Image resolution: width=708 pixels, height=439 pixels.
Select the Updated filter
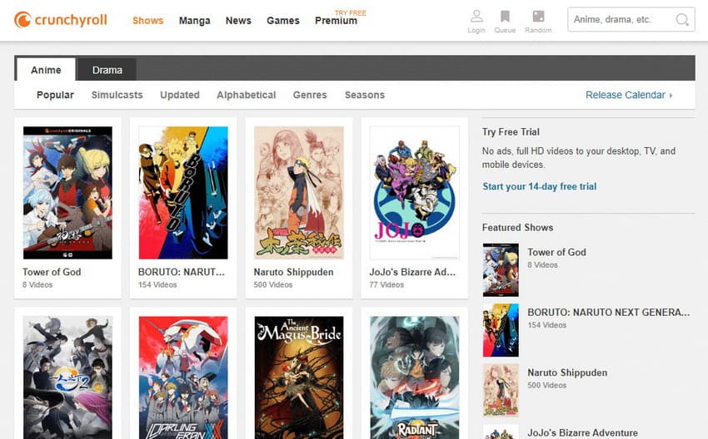[180, 95]
